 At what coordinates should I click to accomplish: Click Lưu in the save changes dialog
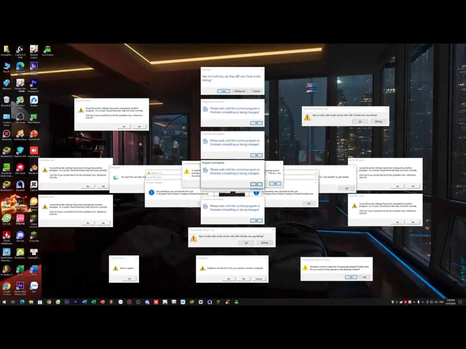click(x=224, y=91)
